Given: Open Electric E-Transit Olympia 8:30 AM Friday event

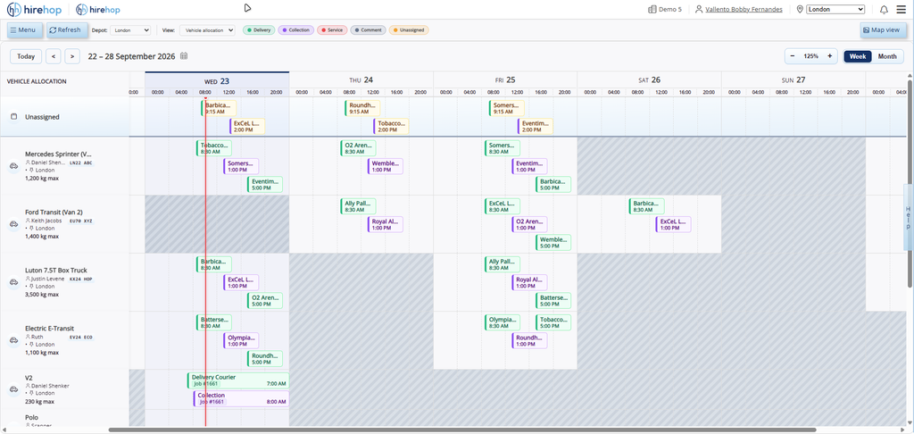Looking at the screenshot, I should point(502,322).
